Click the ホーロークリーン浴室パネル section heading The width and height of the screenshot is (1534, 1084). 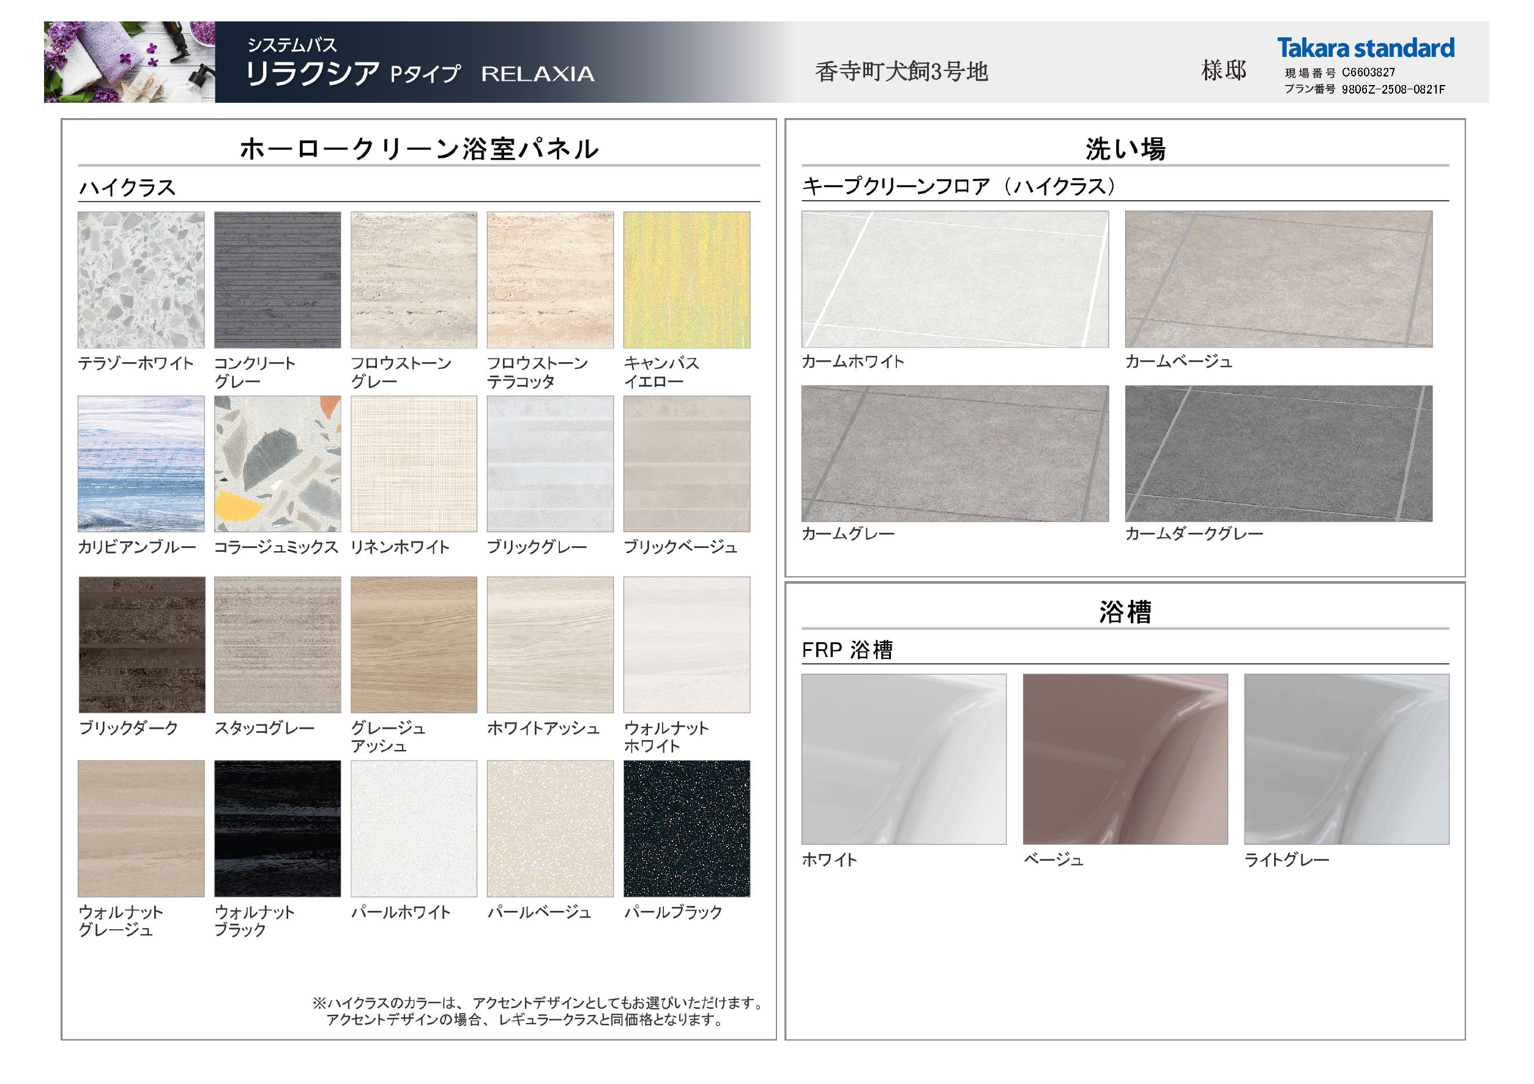coord(419,148)
